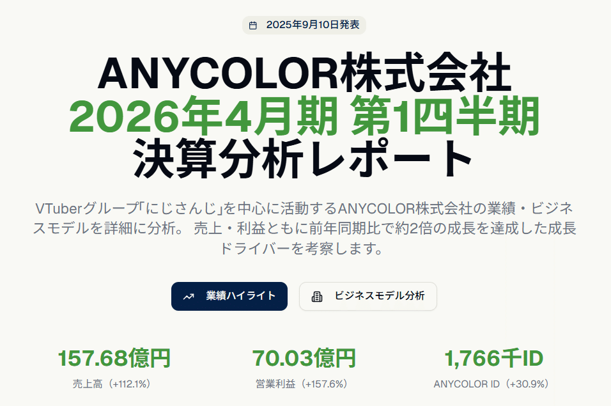The height and width of the screenshot is (406, 611).
Task: Click the ANYCOLOR ID (+30.9%) label
Action: [x=491, y=384]
